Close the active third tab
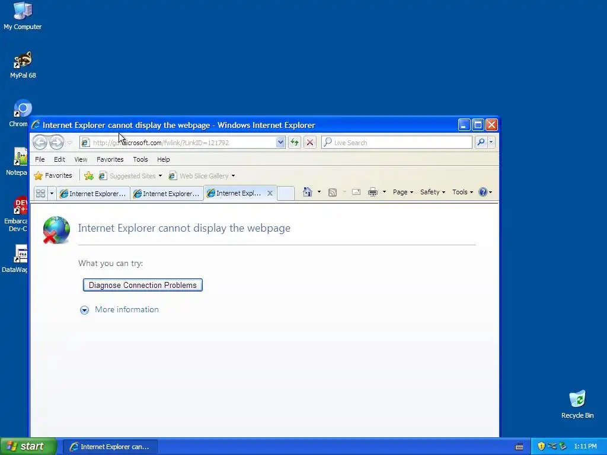Viewport: 607px width, 455px height. click(x=270, y=193)
